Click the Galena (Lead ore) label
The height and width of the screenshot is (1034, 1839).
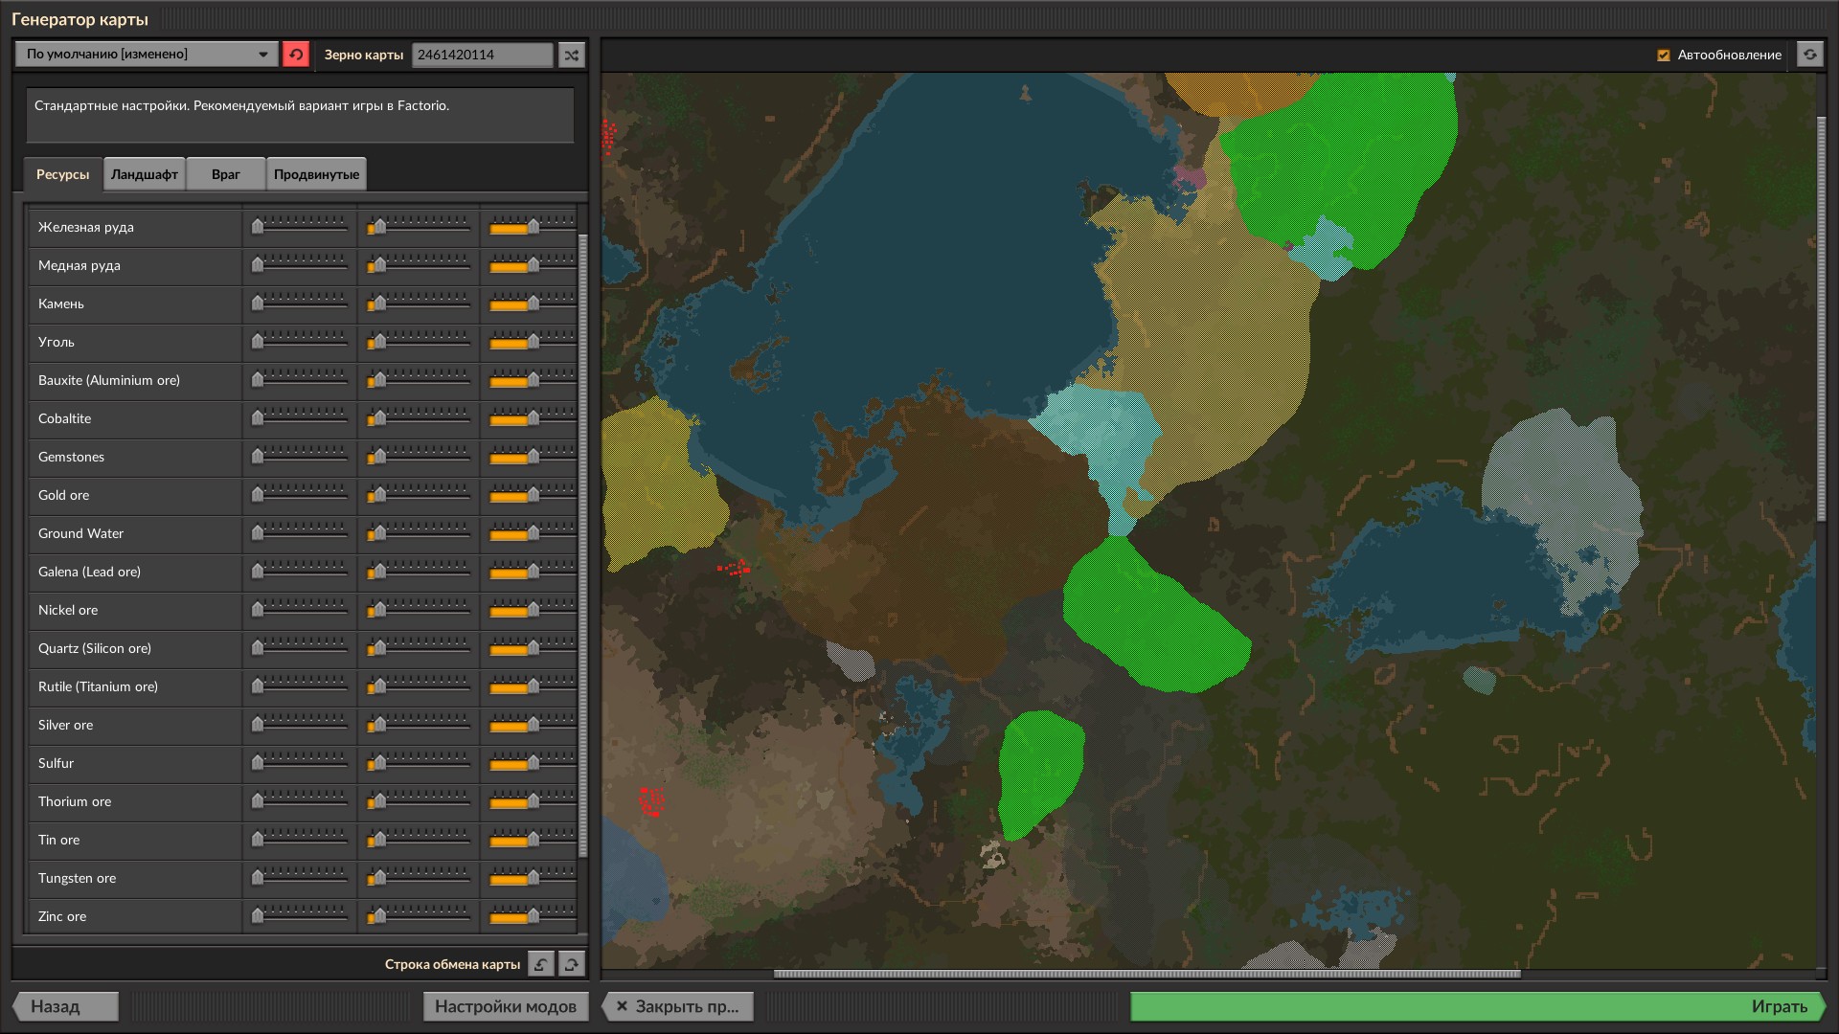click(x=90, y=572)
